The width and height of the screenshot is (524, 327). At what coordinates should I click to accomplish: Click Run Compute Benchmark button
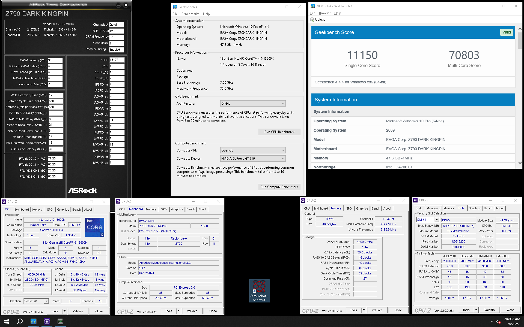279,187
